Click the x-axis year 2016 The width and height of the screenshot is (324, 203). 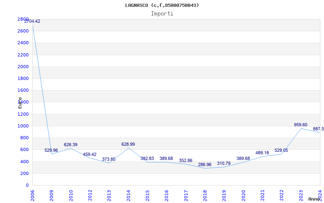click(167, 195)
